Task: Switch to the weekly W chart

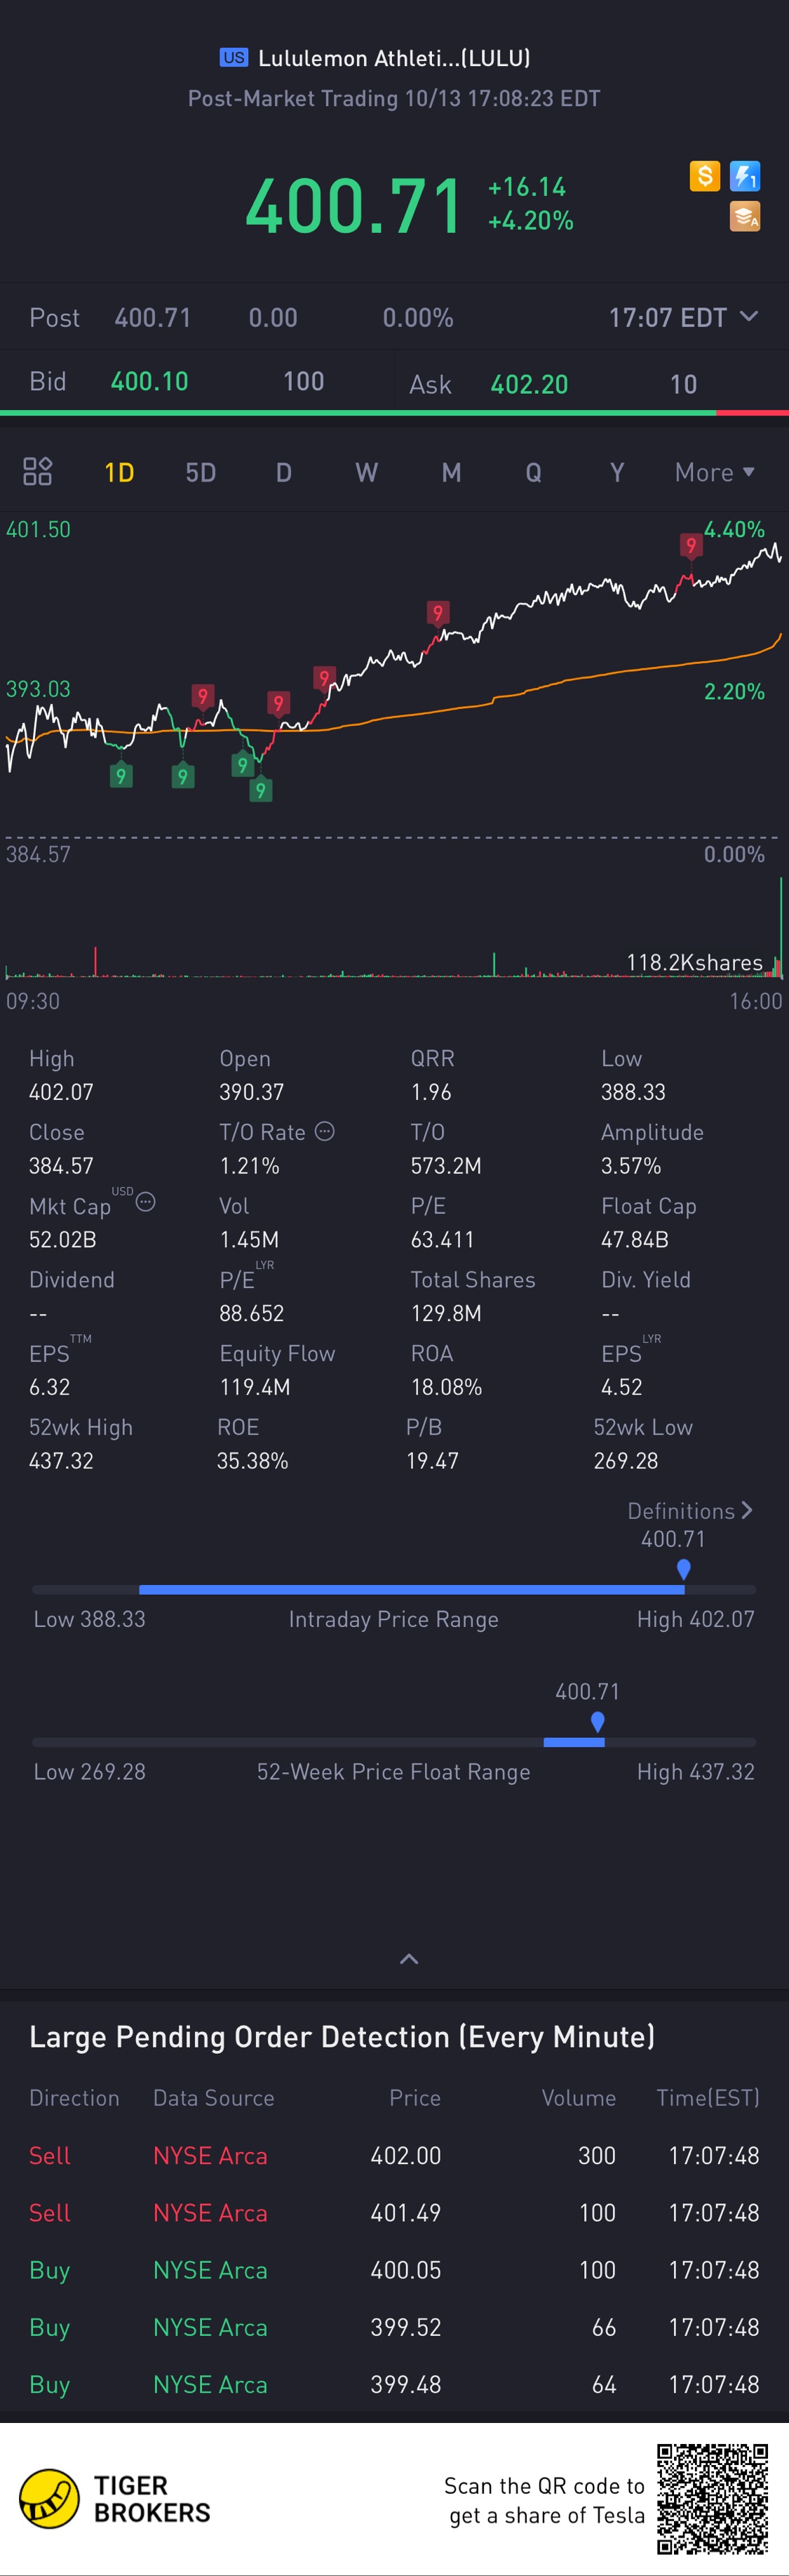Action: tap(367, 472)
